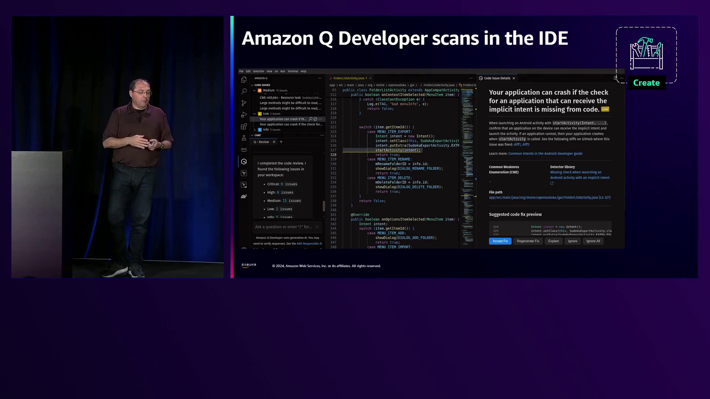710x399 pixels.
Task: Open the Extensions view
Action: [244, 126]
